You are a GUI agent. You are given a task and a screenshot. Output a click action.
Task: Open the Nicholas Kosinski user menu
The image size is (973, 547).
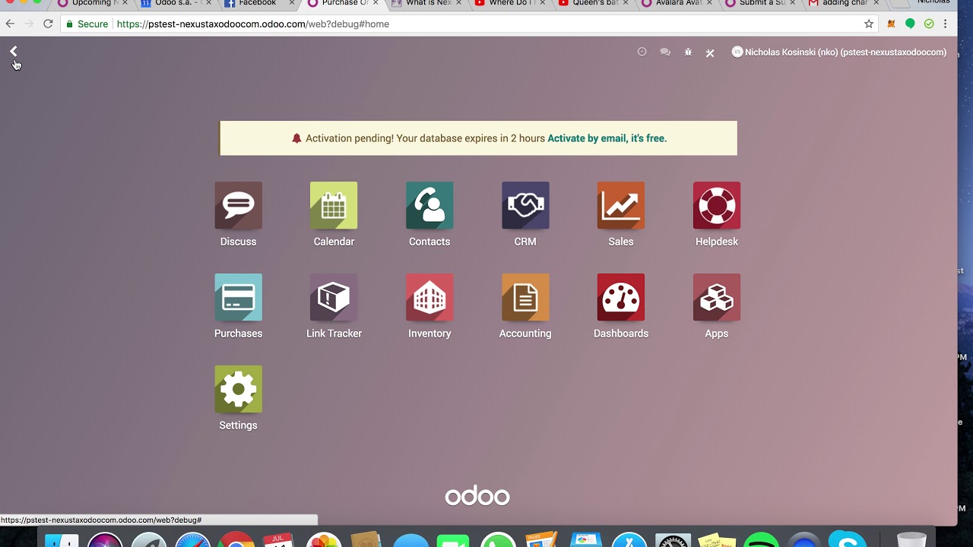[839, 52]
